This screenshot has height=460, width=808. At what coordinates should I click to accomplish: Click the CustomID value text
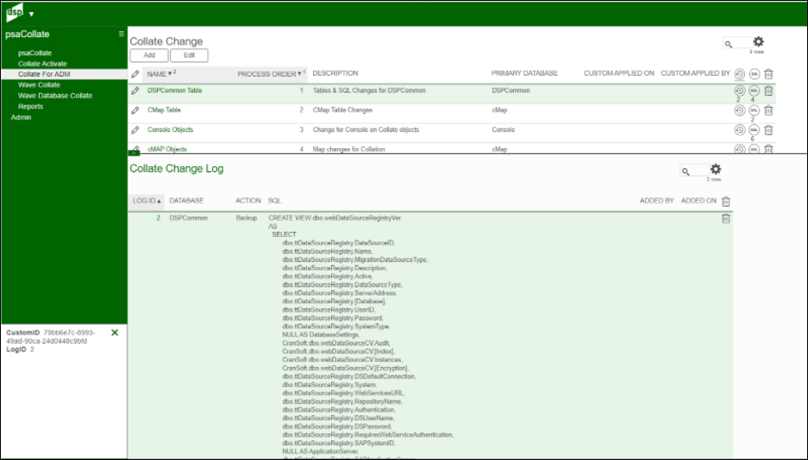51,337
